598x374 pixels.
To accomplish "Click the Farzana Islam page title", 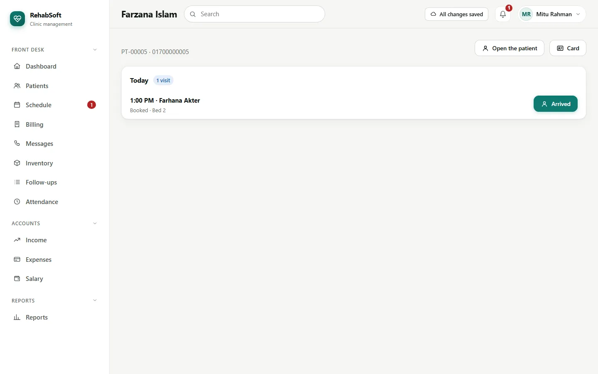I will [149, 14].
